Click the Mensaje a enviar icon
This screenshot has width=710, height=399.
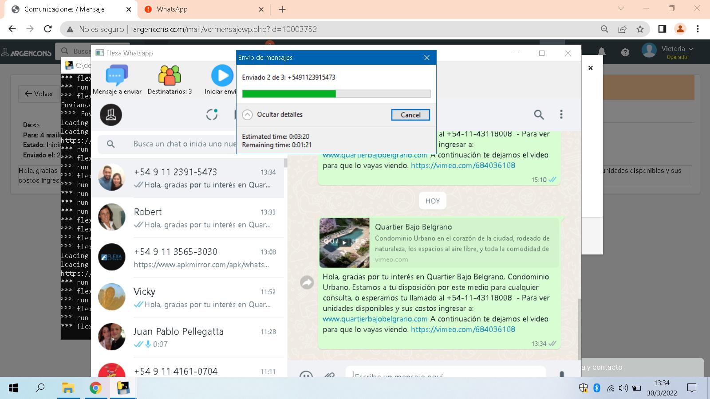117,75
